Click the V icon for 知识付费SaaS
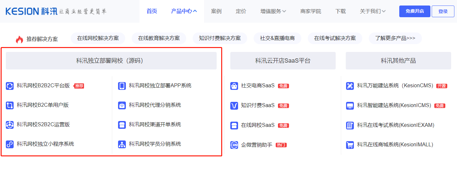 click(x=234, y=106)
